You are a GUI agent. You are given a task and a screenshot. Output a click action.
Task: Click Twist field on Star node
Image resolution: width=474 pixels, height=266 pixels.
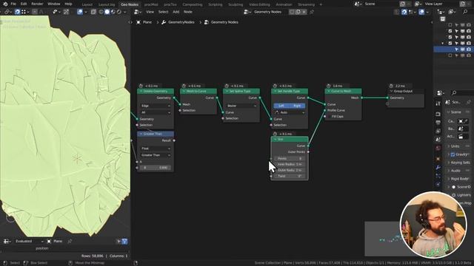pyautogui.click(x=290, y=176)
